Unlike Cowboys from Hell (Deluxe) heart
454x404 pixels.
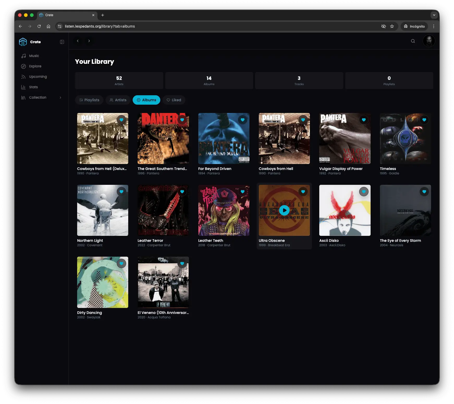(x=121, y=120)
